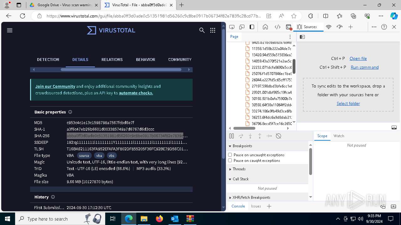Click the debugger Step button
The image size is (401, 225).
pyautogui.click(x=269, y=136)
